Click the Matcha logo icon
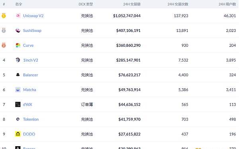This screenshot has height=149, width=239. click(18, 89)
